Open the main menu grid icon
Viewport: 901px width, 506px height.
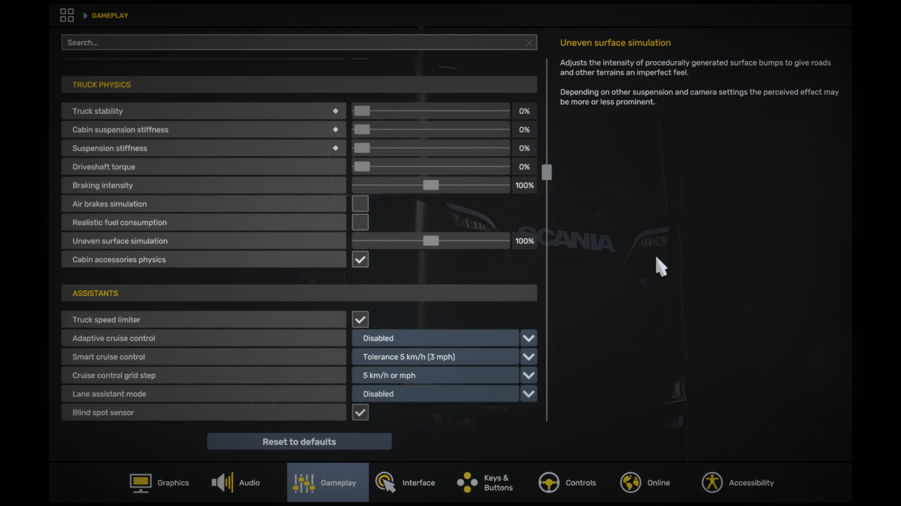point(67,15)
